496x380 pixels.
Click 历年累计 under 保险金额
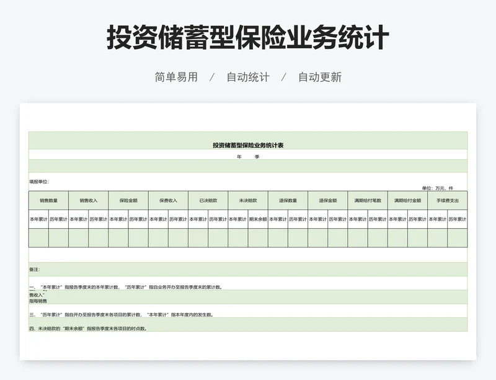point(138,219)
